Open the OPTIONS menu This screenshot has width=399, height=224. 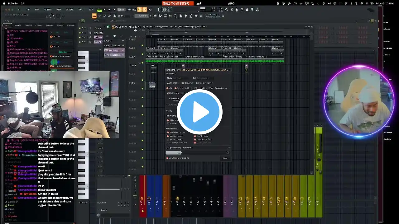point(70,10)
